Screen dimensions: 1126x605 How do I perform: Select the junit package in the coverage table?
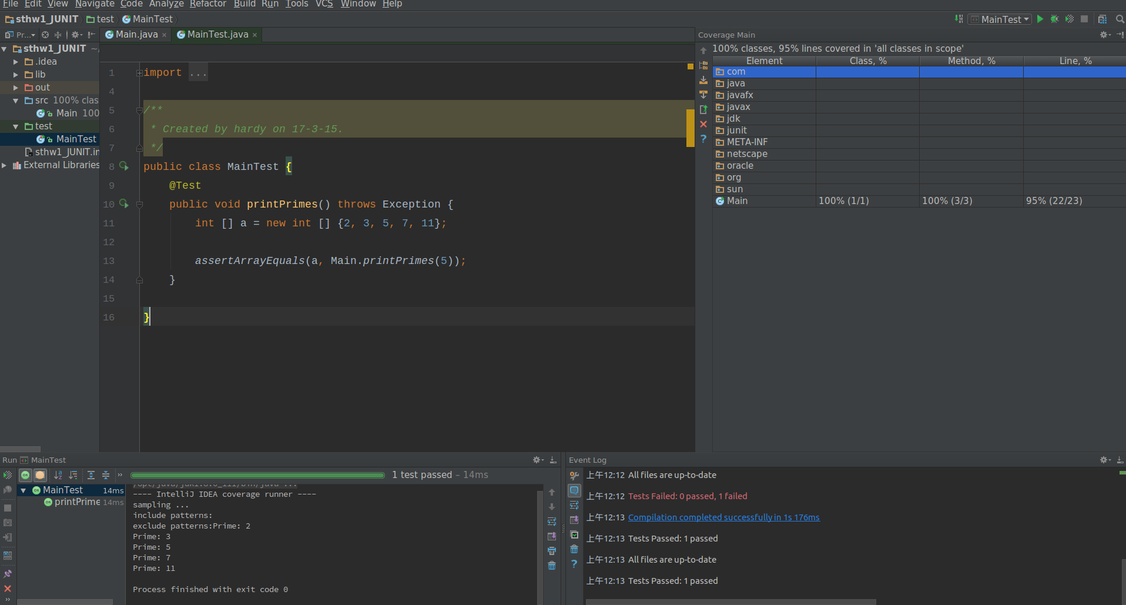[x=919, y=131]
